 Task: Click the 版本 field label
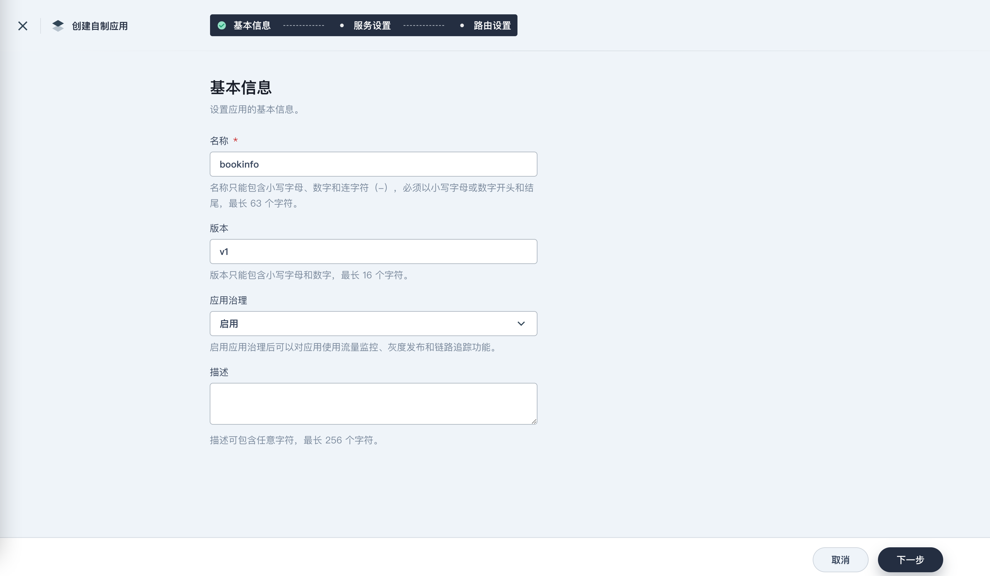tap(219, 228)
